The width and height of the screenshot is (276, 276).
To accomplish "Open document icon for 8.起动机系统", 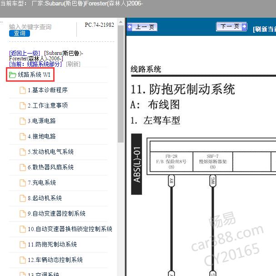I will (x=23, y=198).
